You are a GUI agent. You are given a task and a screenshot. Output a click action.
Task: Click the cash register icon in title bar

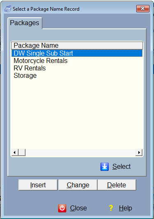[x=8, y=9]
